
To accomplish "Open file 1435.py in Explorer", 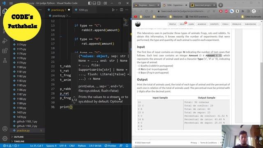I will (x=21, y=112).
